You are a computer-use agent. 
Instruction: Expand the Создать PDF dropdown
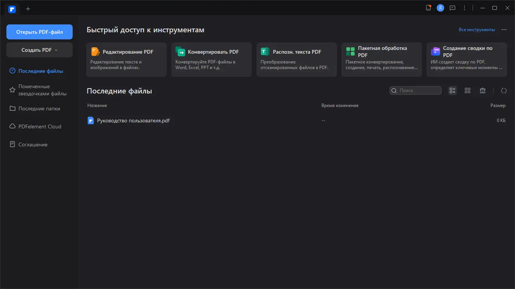40,50
